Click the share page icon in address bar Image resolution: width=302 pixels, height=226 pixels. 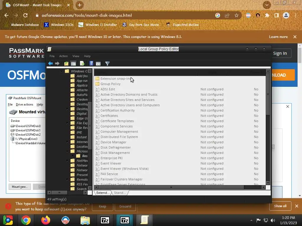pyautogui.click(x=227, y=15)
